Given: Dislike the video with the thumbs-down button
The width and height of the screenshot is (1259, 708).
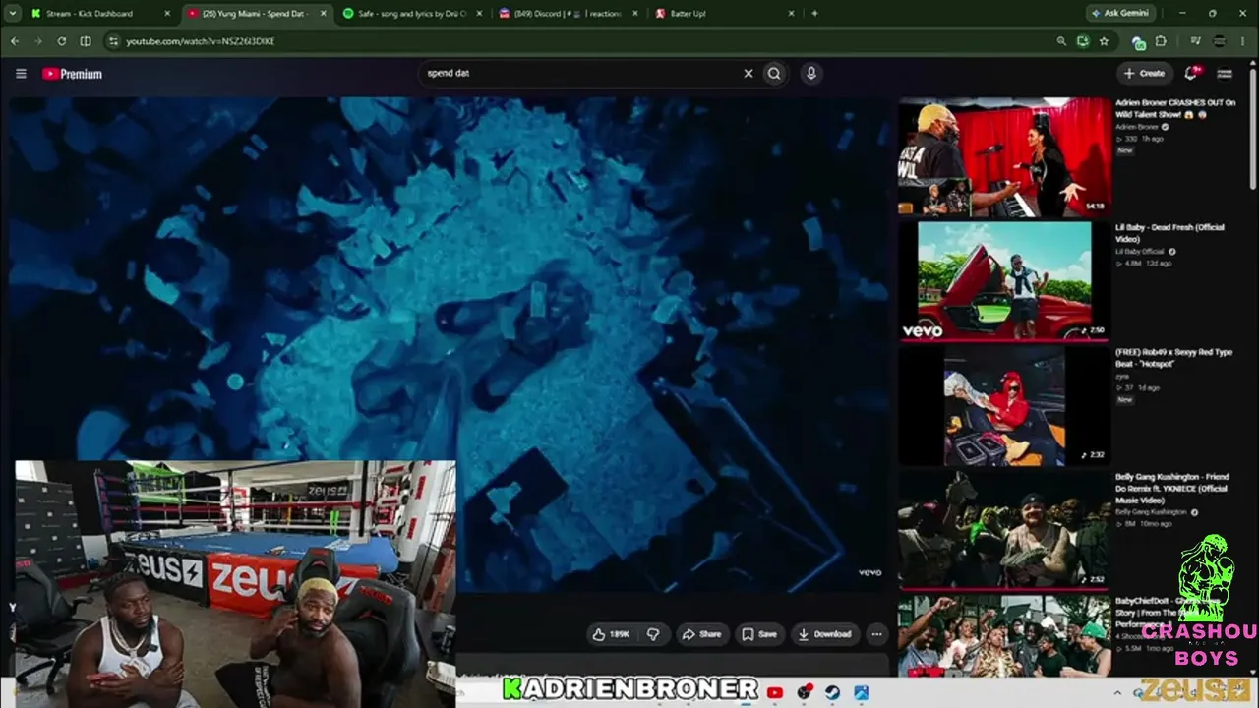Looking at the screenshot, I should click(x=652, y=634).
